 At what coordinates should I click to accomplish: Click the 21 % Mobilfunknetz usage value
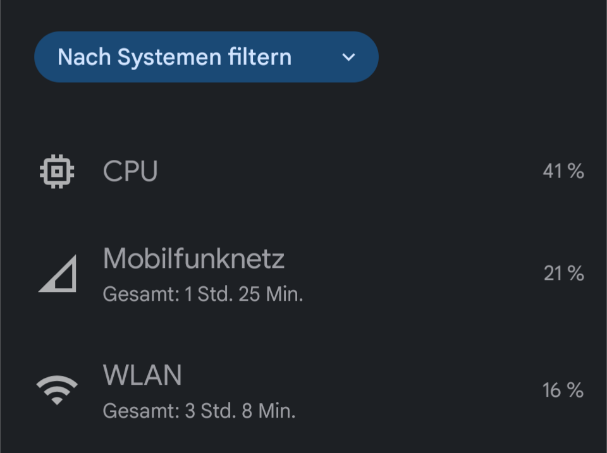click(563, 274)
